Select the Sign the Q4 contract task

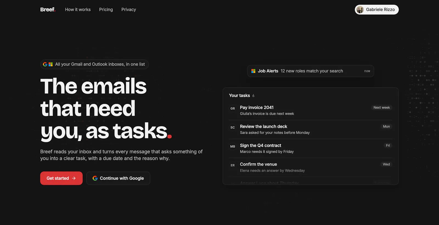311,148
